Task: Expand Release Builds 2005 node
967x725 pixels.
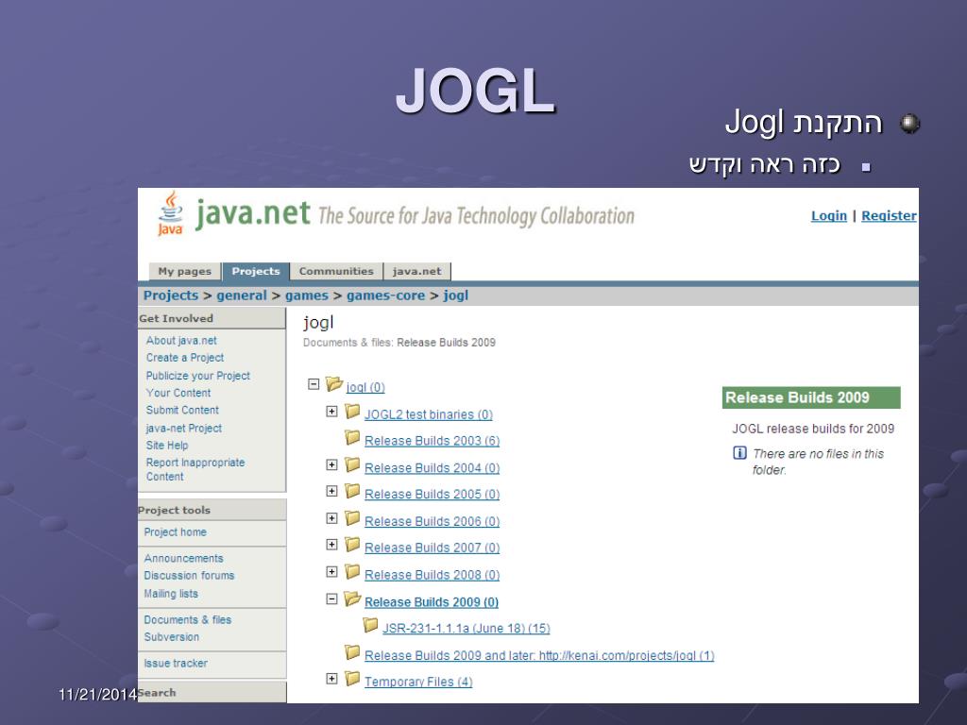Action: [x=331, y=491]
